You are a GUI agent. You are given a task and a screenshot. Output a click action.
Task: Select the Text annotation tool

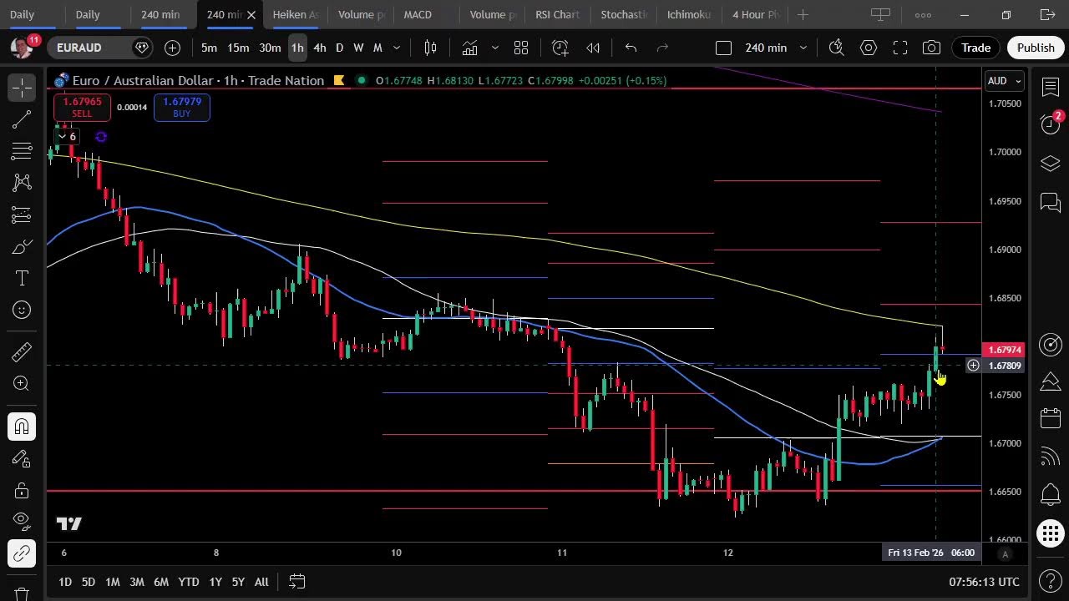coord(22,278)
